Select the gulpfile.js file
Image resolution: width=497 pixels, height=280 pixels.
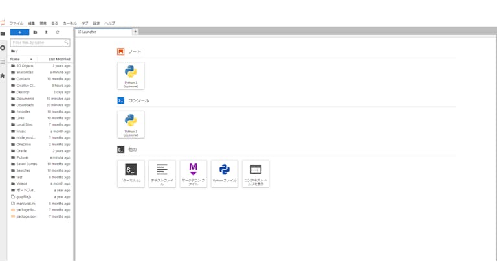(x=40, y=197)
